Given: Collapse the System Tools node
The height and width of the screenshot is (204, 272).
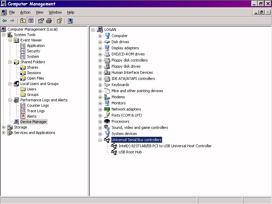Looking at the screenshot, I should point(3,35).
